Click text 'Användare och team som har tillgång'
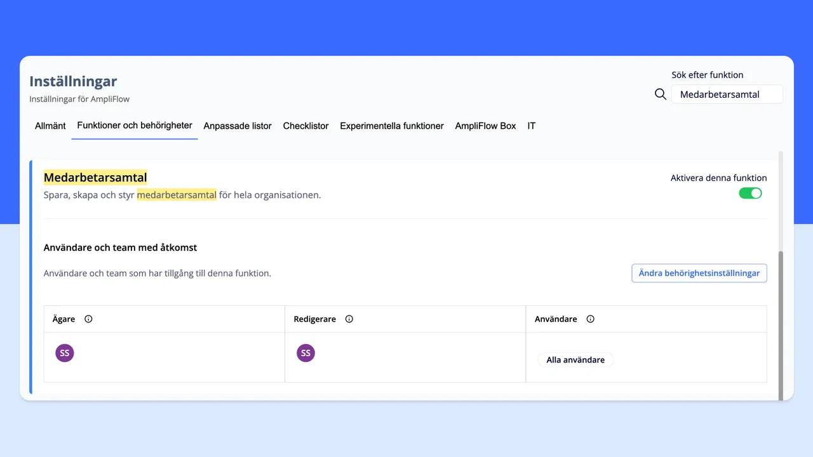 point(158,274)
